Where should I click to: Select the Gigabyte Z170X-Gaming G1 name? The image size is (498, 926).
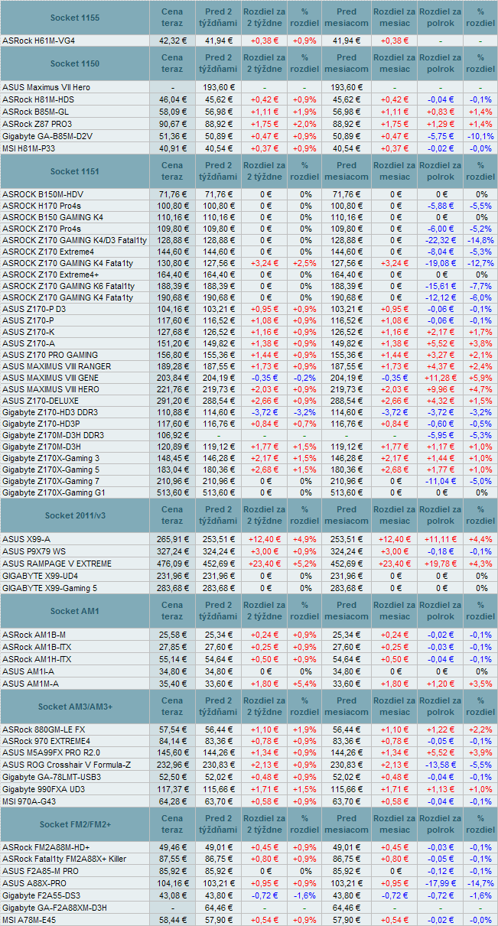tap(54, 492)
